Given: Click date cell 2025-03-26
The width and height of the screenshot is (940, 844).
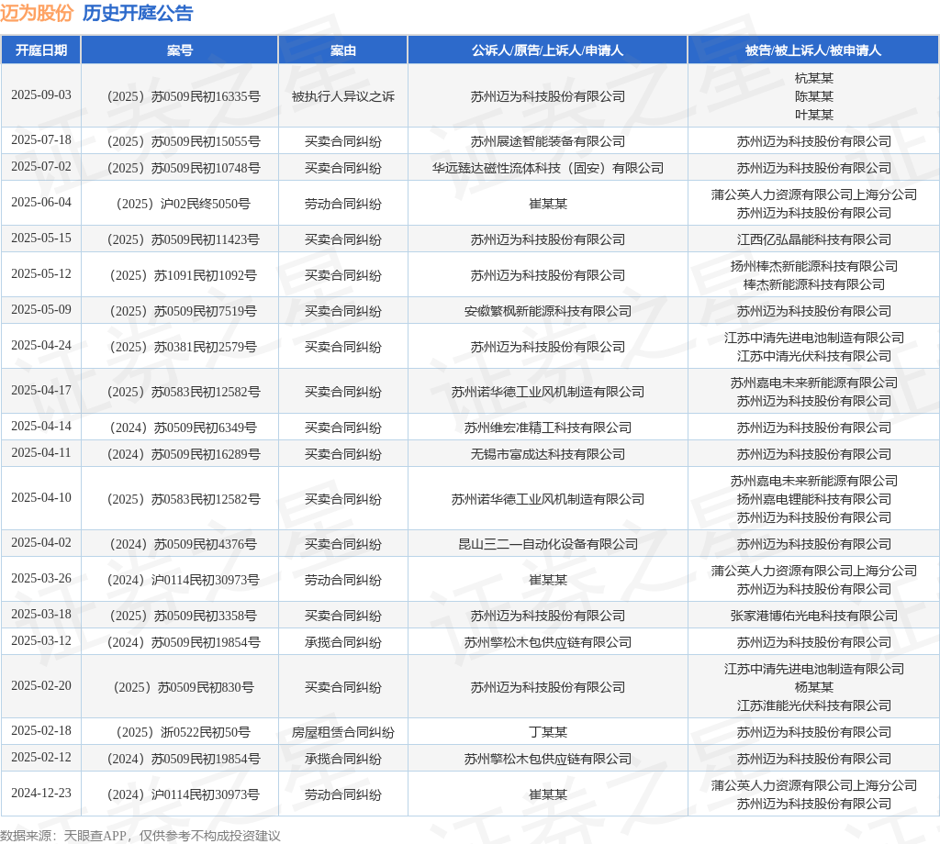Looking at the screenshot, I should tap(40, 579).
